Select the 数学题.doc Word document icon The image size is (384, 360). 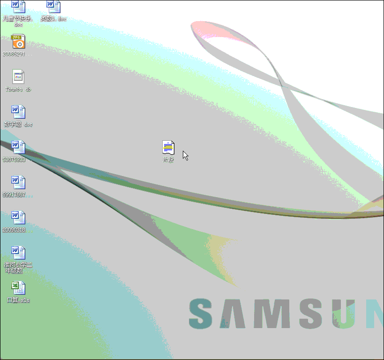[18, 112]
